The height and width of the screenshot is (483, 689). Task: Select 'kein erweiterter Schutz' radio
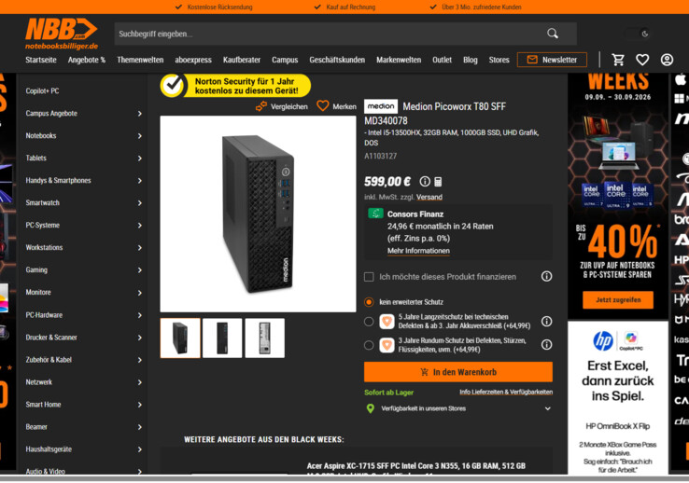click(x=369, y=302)
